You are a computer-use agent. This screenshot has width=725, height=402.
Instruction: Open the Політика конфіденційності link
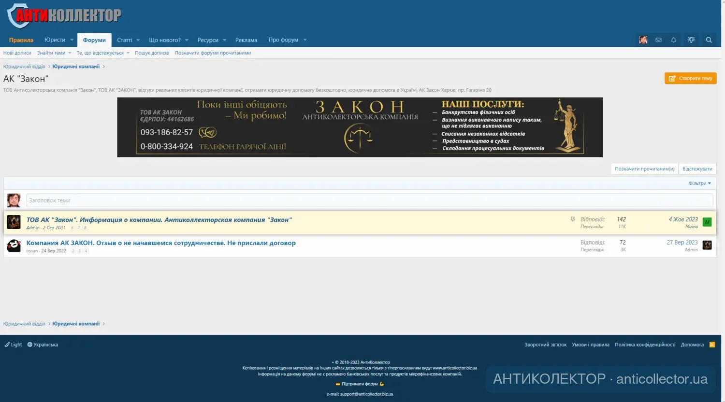(645, 344)
